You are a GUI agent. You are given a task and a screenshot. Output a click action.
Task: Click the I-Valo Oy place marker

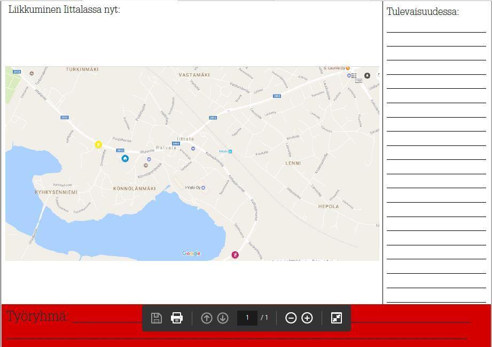(203, 188)
